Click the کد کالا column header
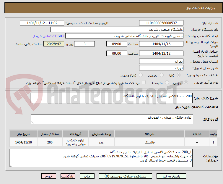 point(197,134)
